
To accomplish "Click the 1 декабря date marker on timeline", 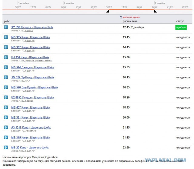I will pyautogui.click(x=23, y=3).
